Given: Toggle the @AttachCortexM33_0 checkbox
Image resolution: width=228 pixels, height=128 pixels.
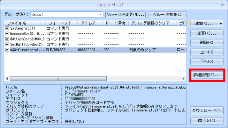Looking at the screenshot, I should [x=7, y=39].
